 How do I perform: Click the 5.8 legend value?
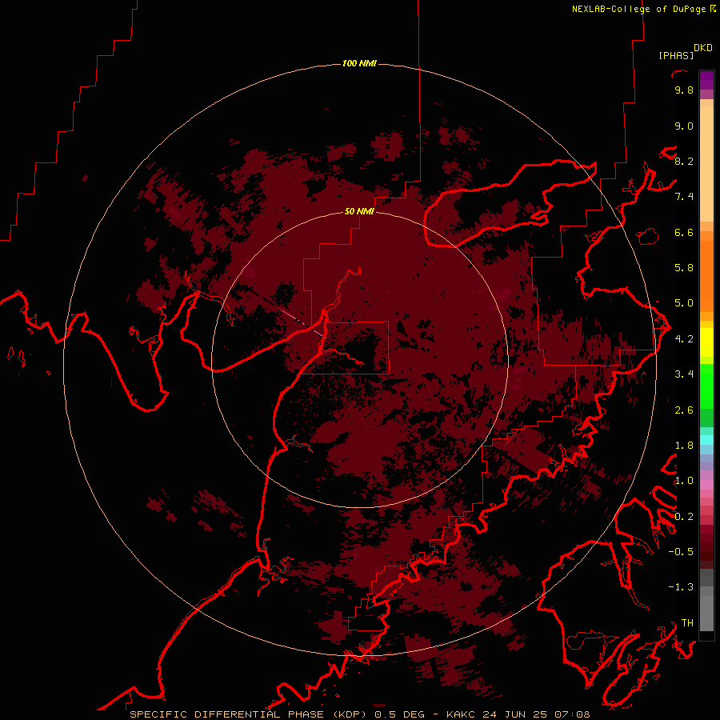coord(684,268)
